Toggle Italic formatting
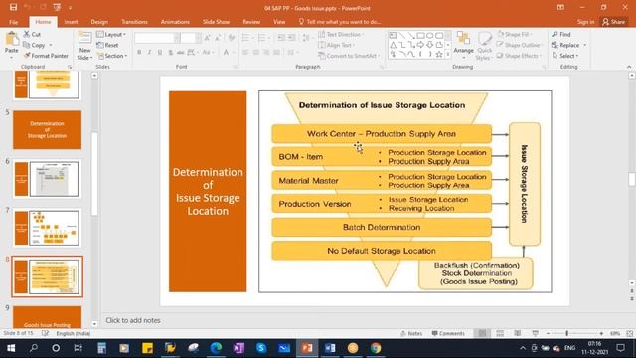 (149, 52)
